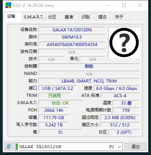This screenshot has height=155, width=151.
Task: Click the 超过规定 label
Action: tap(90, 117)
